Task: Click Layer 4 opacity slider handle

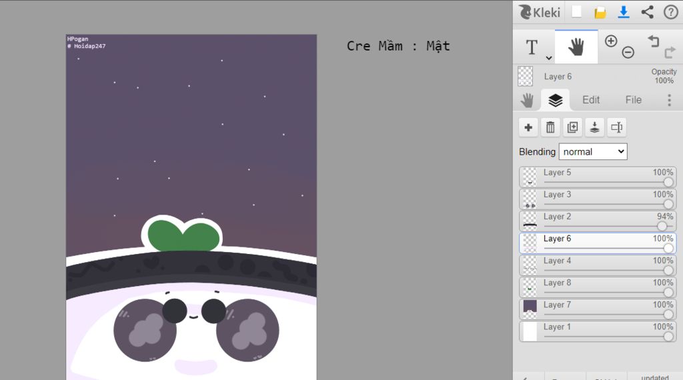Action: tap(668, 270)
